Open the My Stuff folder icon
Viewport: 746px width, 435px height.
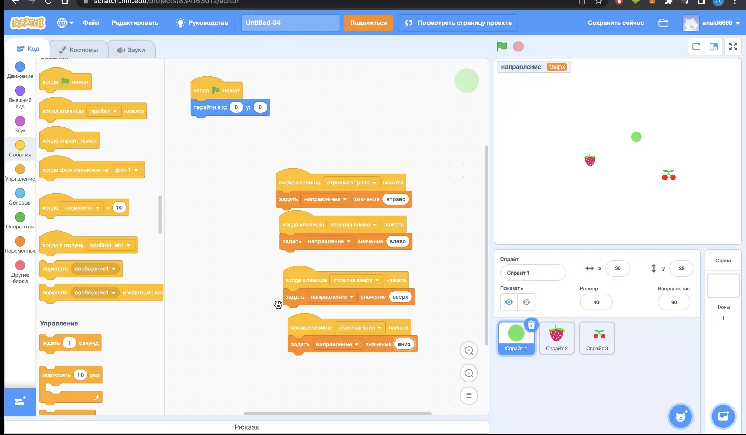[663, 23]
